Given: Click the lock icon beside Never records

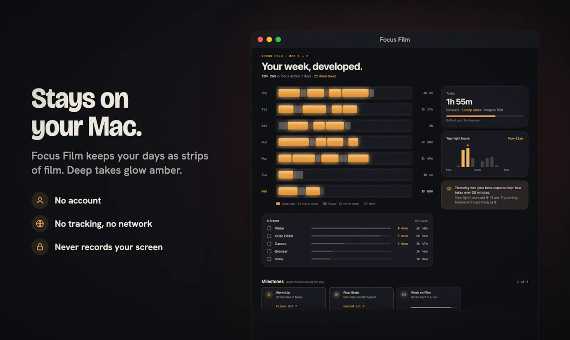Looking at the screenshot, I should tap(40, 247).
